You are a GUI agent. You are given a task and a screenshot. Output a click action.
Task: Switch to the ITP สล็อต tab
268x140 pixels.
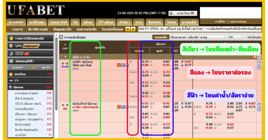pos(105,22)
